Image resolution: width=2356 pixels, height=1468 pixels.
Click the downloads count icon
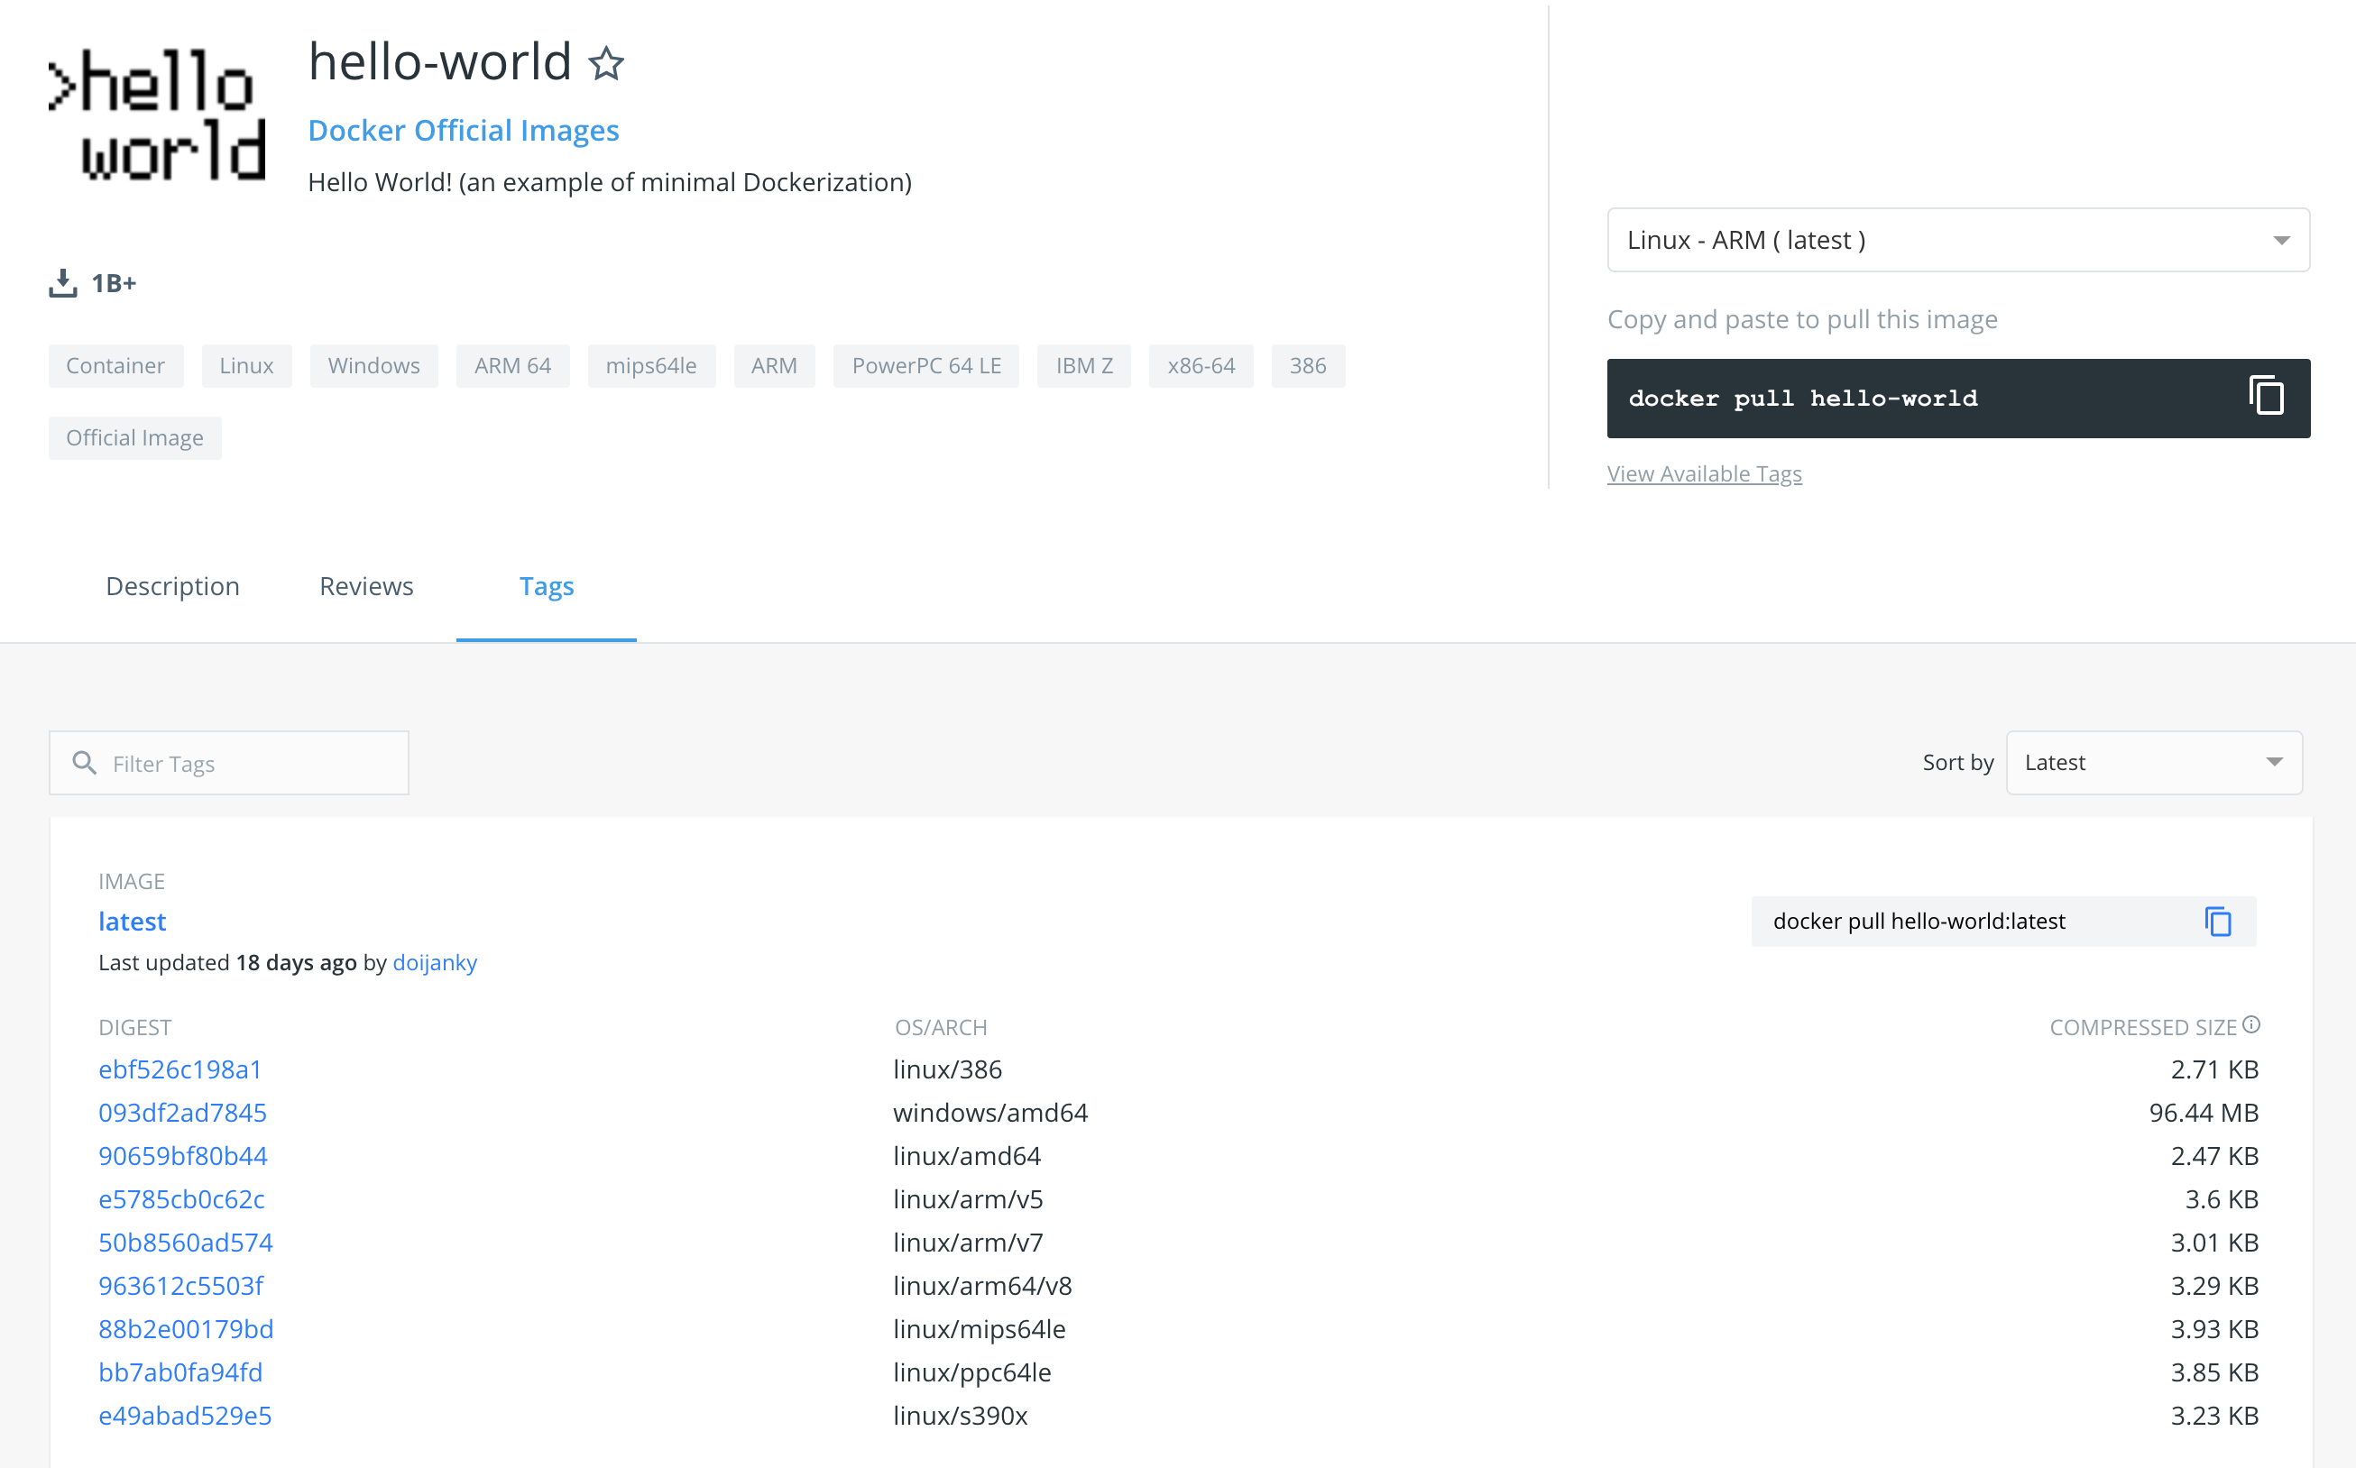click(63, 283)
